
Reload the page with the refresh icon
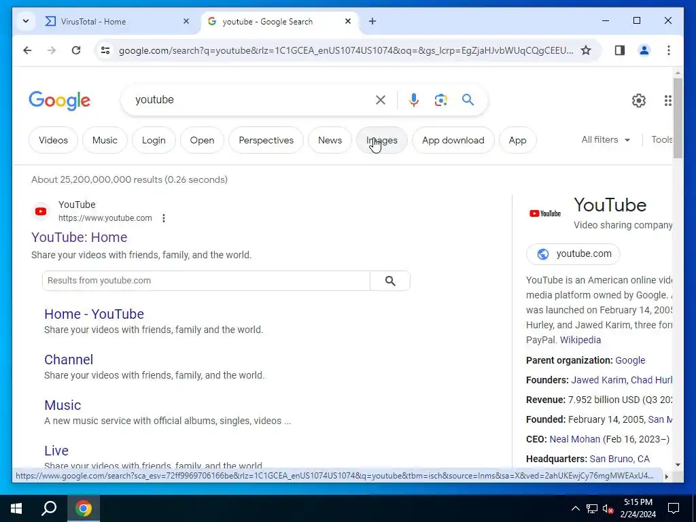(76, 50)
